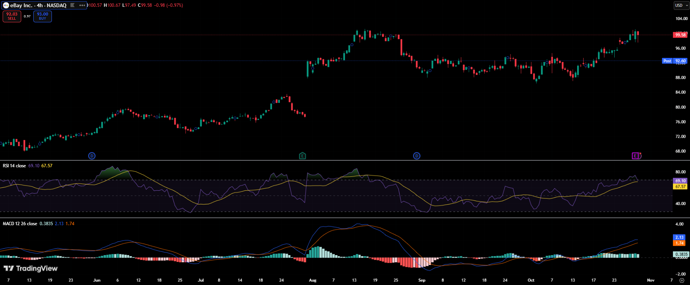Click the TradingView logo

(31, 268)
